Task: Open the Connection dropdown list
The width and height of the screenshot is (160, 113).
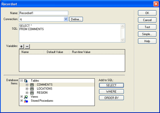Action: click(66, 19)
